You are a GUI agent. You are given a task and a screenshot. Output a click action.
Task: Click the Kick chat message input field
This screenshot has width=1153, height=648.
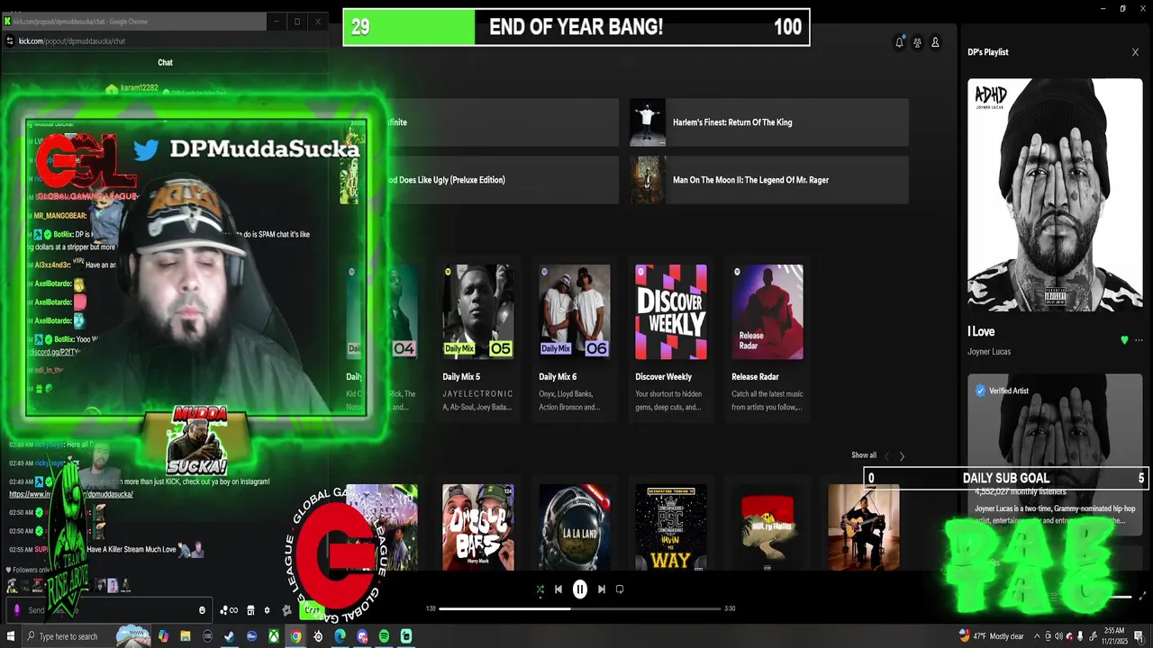(108, 610)
